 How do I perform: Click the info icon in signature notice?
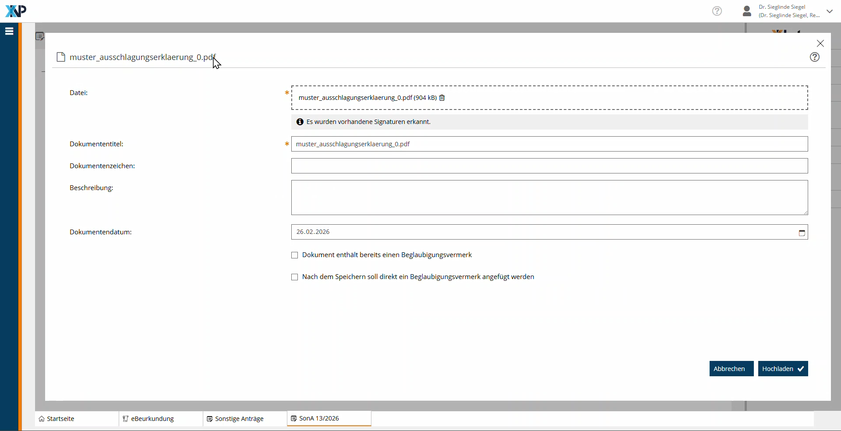point(300,122)
